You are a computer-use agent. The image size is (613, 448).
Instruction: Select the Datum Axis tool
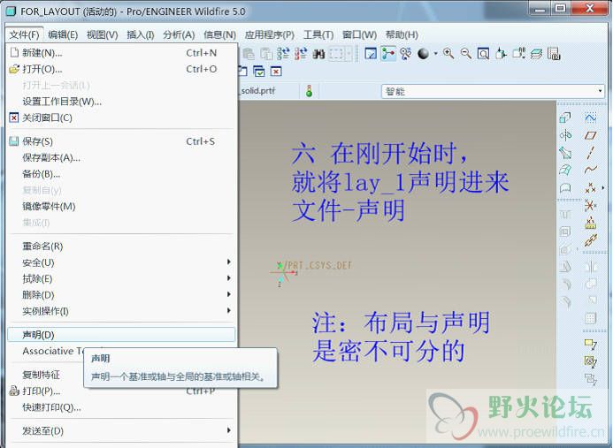point(590,153)
